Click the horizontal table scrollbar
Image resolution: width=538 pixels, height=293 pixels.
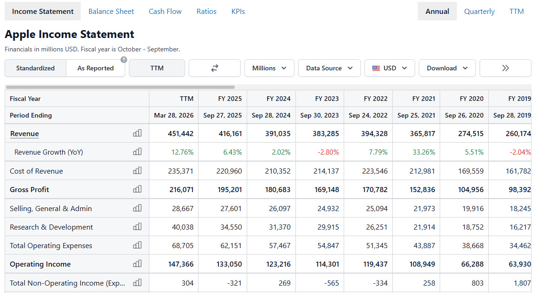[120, 87]
